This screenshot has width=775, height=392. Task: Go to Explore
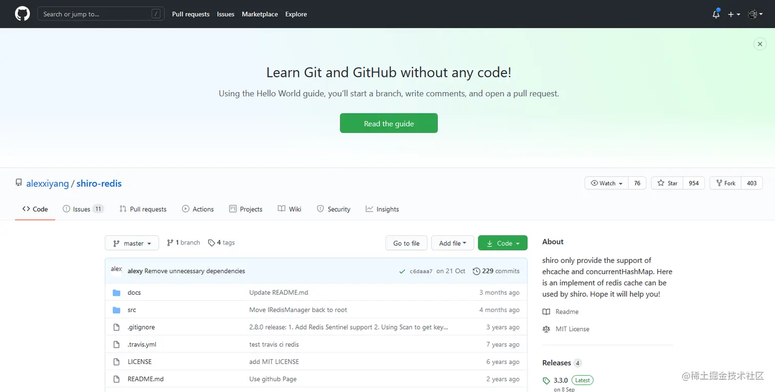296,14
